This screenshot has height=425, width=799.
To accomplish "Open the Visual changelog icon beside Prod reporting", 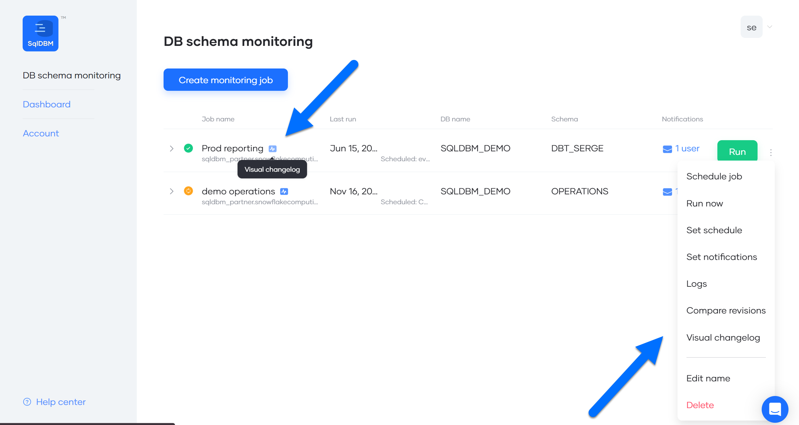I will tap(273, 148).
